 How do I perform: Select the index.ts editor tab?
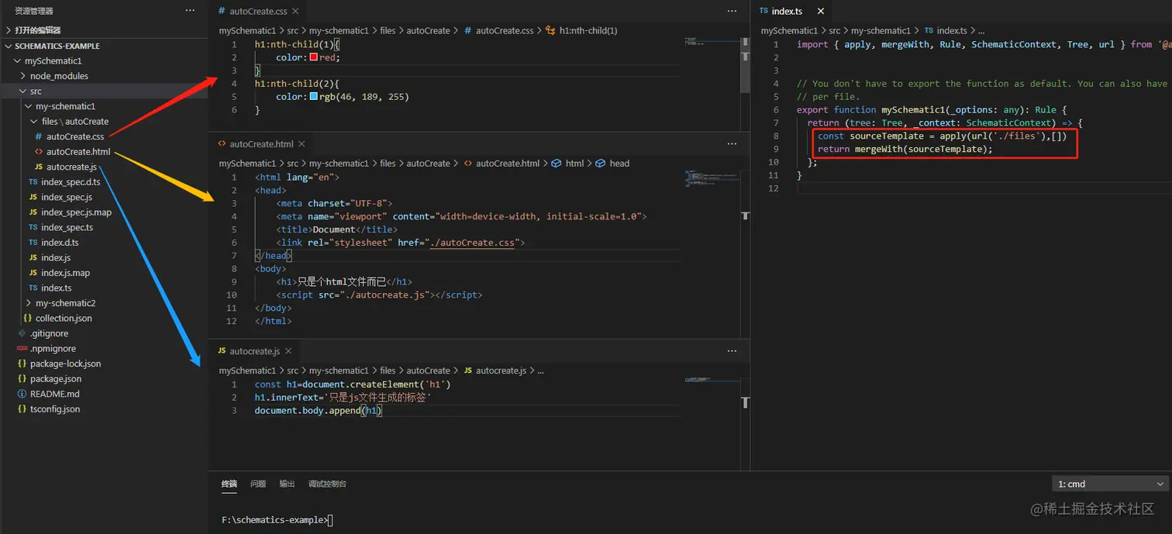tap(785, 11)
